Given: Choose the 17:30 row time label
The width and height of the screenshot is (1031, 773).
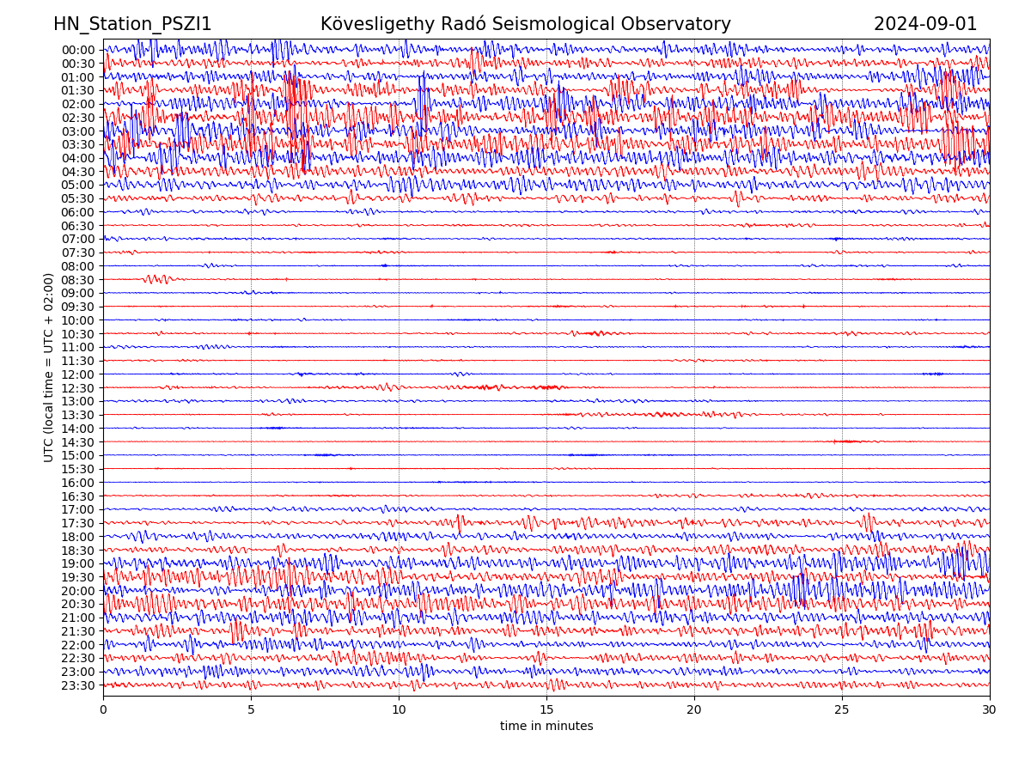Looking at the screenshot, I should [x=78, y=523].
